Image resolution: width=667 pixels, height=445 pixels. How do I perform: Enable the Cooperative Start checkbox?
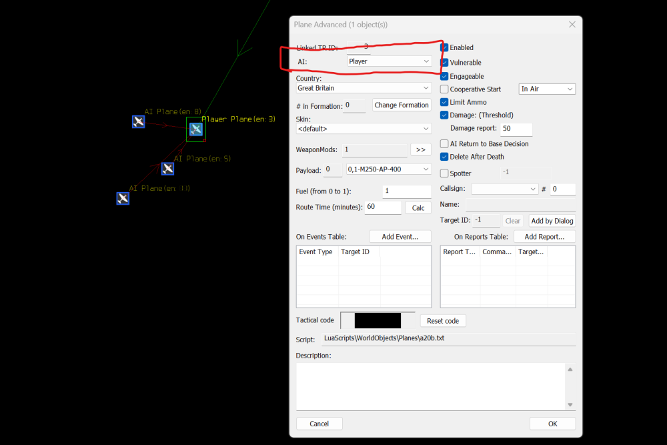coord(445,89)
